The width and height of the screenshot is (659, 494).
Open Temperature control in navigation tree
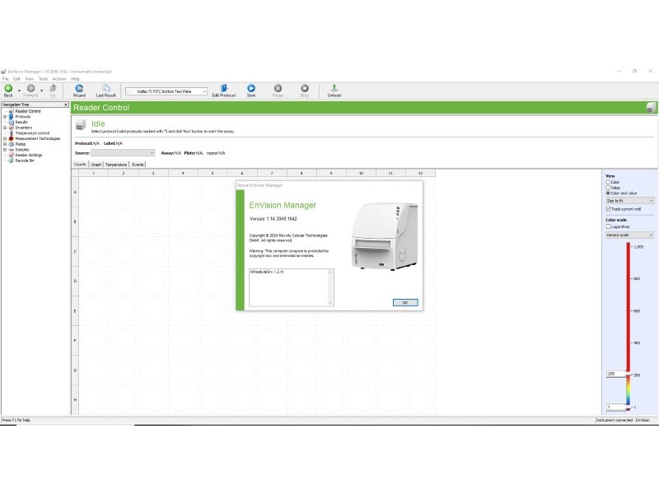click(32, 133)
